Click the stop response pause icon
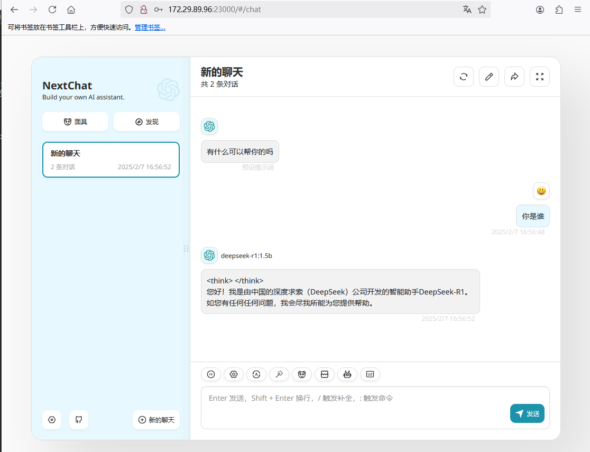Image resolution: width=590 pixels, height=452 pixels. pos(211,374)
